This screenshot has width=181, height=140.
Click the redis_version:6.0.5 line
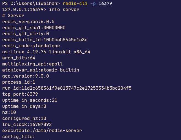point(28,21)
